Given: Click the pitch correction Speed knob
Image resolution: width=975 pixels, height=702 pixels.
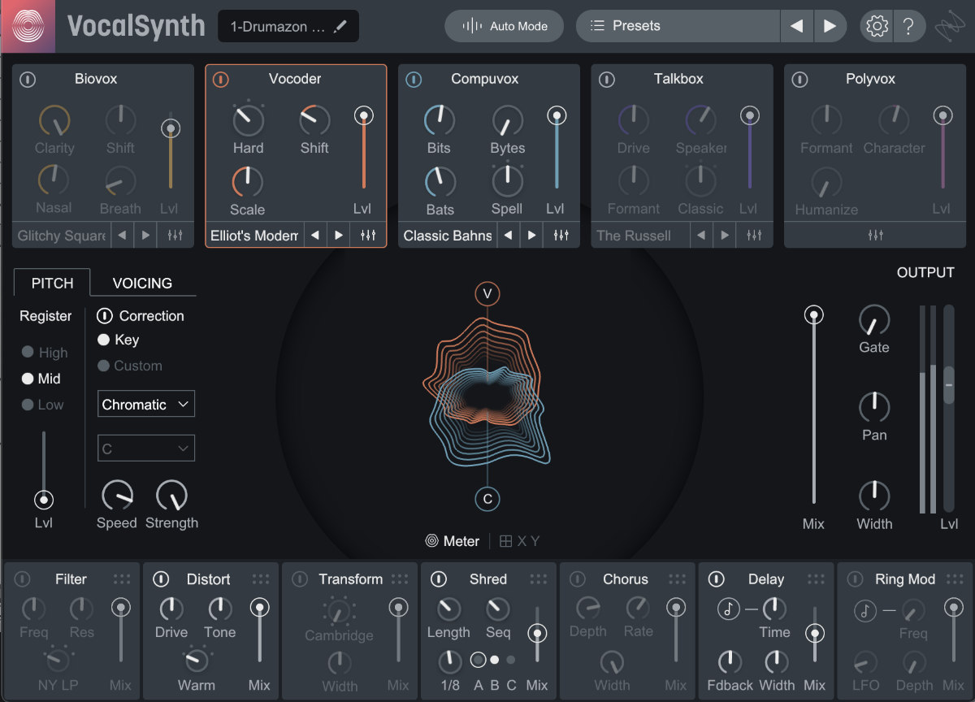Looking at the screenshot, I should pos(117,496).
